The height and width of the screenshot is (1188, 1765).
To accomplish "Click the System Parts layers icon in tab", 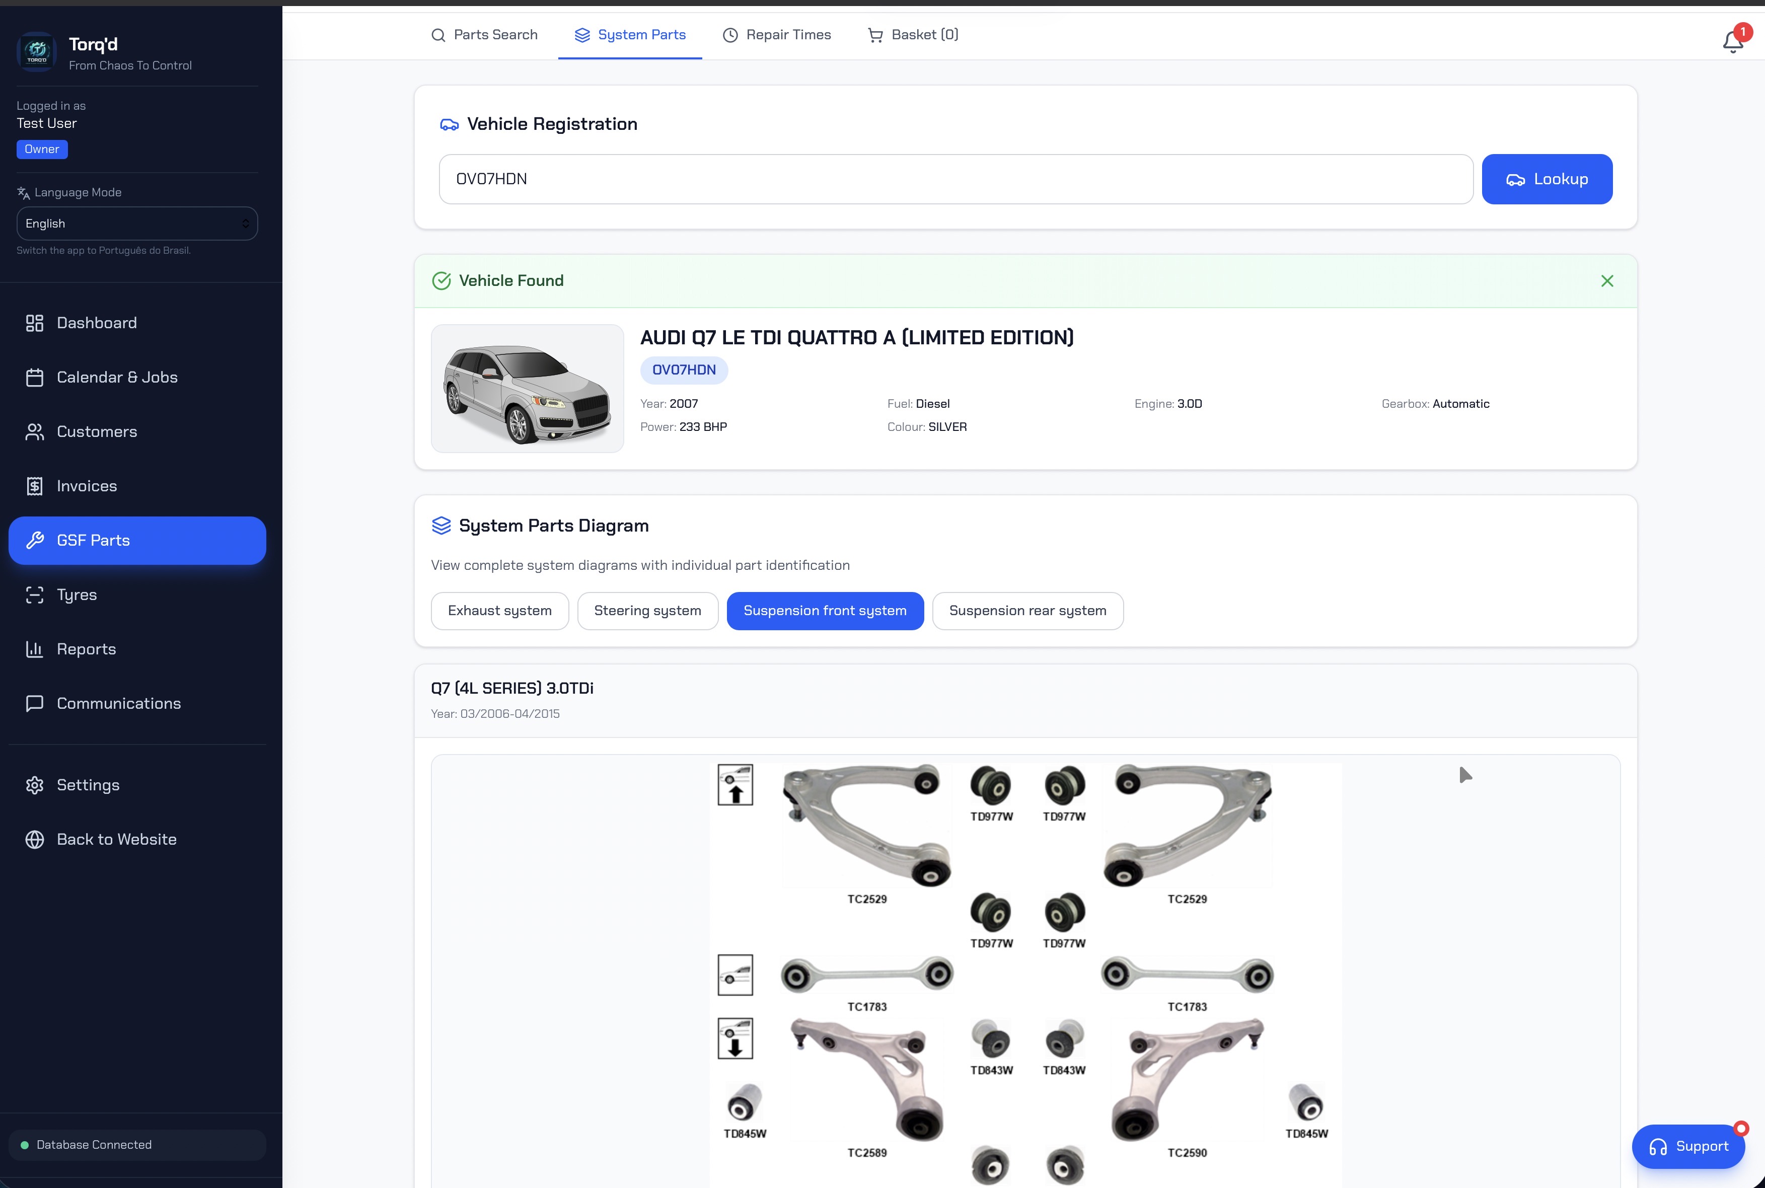I will point(582,35).
